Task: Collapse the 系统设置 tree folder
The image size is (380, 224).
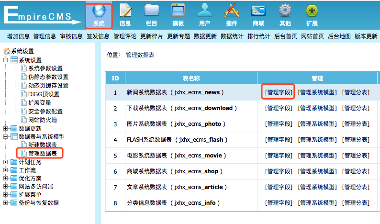Action: (x=6, y=60)
